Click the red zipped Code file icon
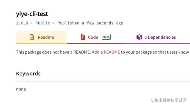 (x=83, y=37)
